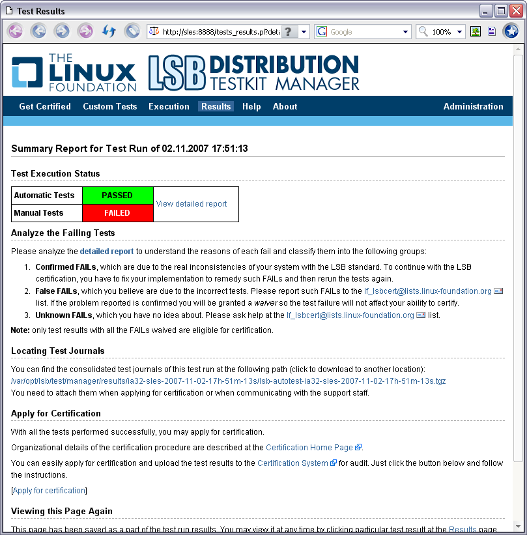Click the LSB Distribution Testkit Manager logo
This screenshot has width=527, height=535.
point(254,72)
